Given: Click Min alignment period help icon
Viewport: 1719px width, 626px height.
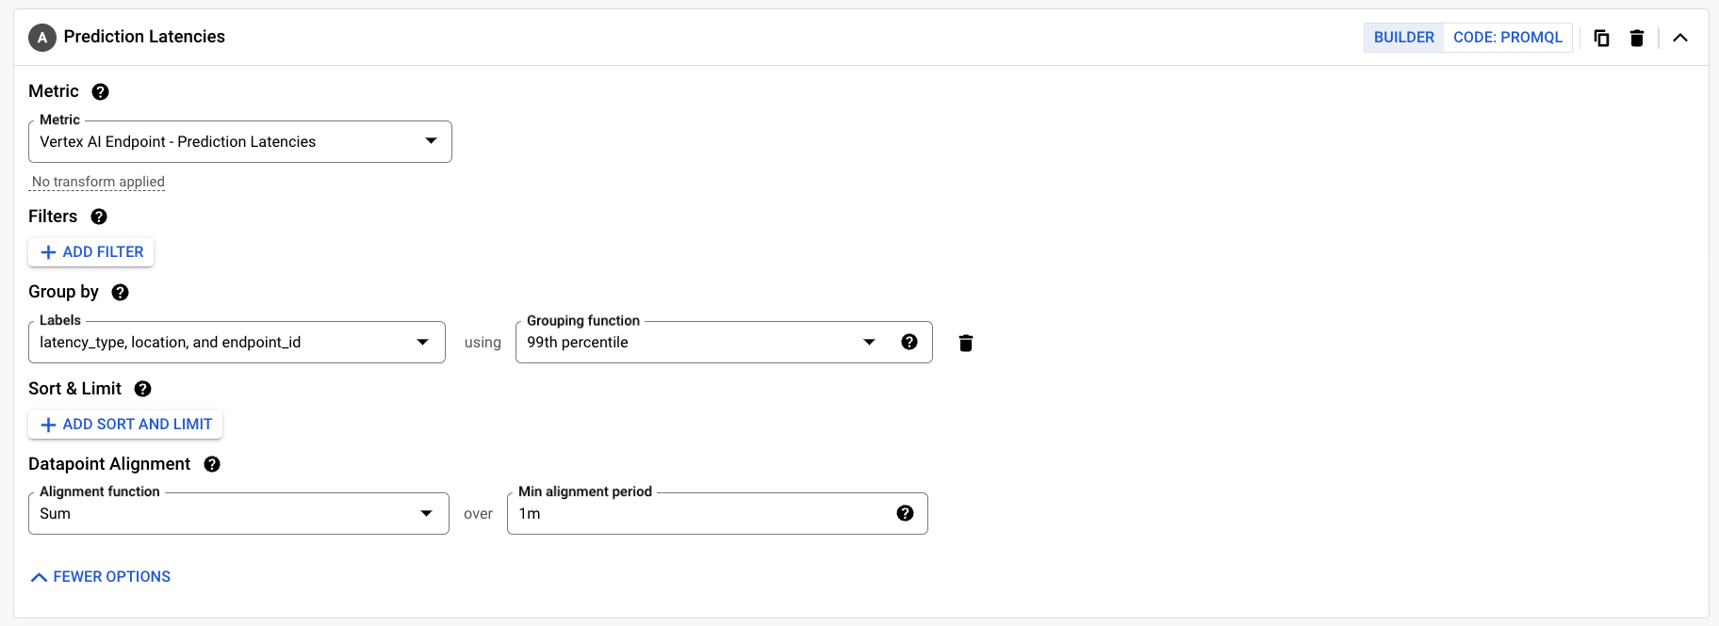Looking at the screenshot, I should click(x=906, y=513).
